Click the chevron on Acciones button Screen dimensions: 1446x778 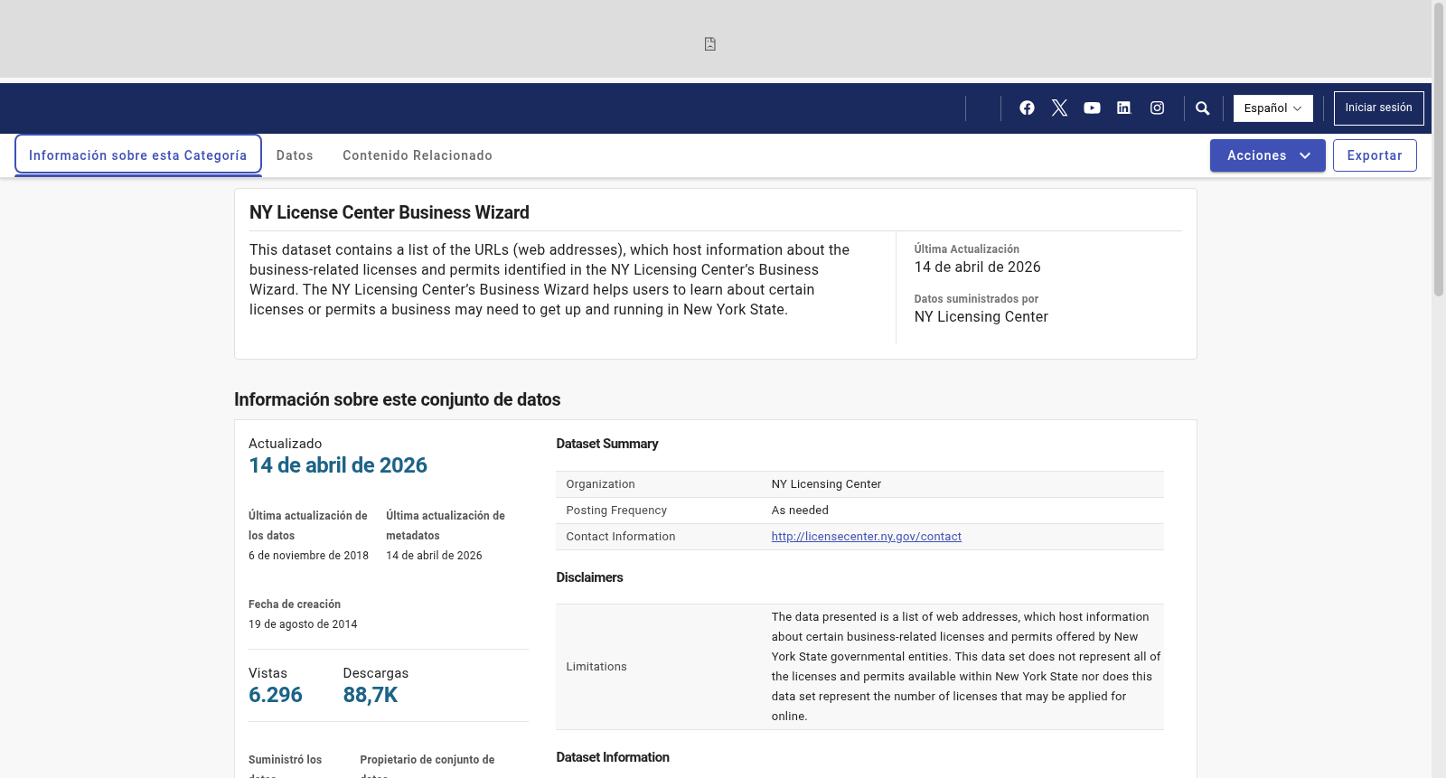coord(1305,155)
